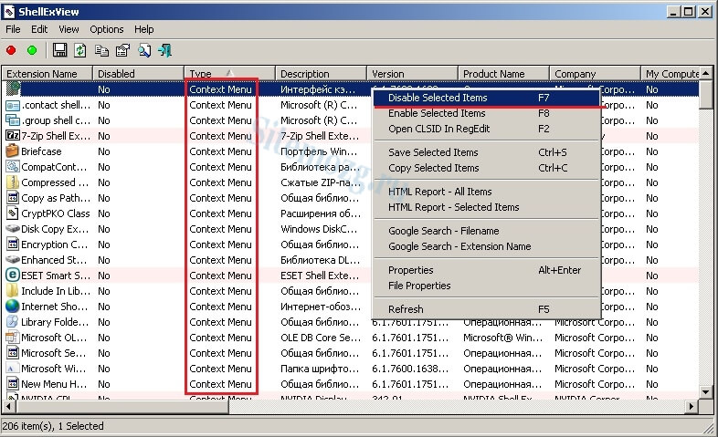Sort by the Disabled column header
The width and height of the screenshot is (718, 437).
click(x=138, y=74)
